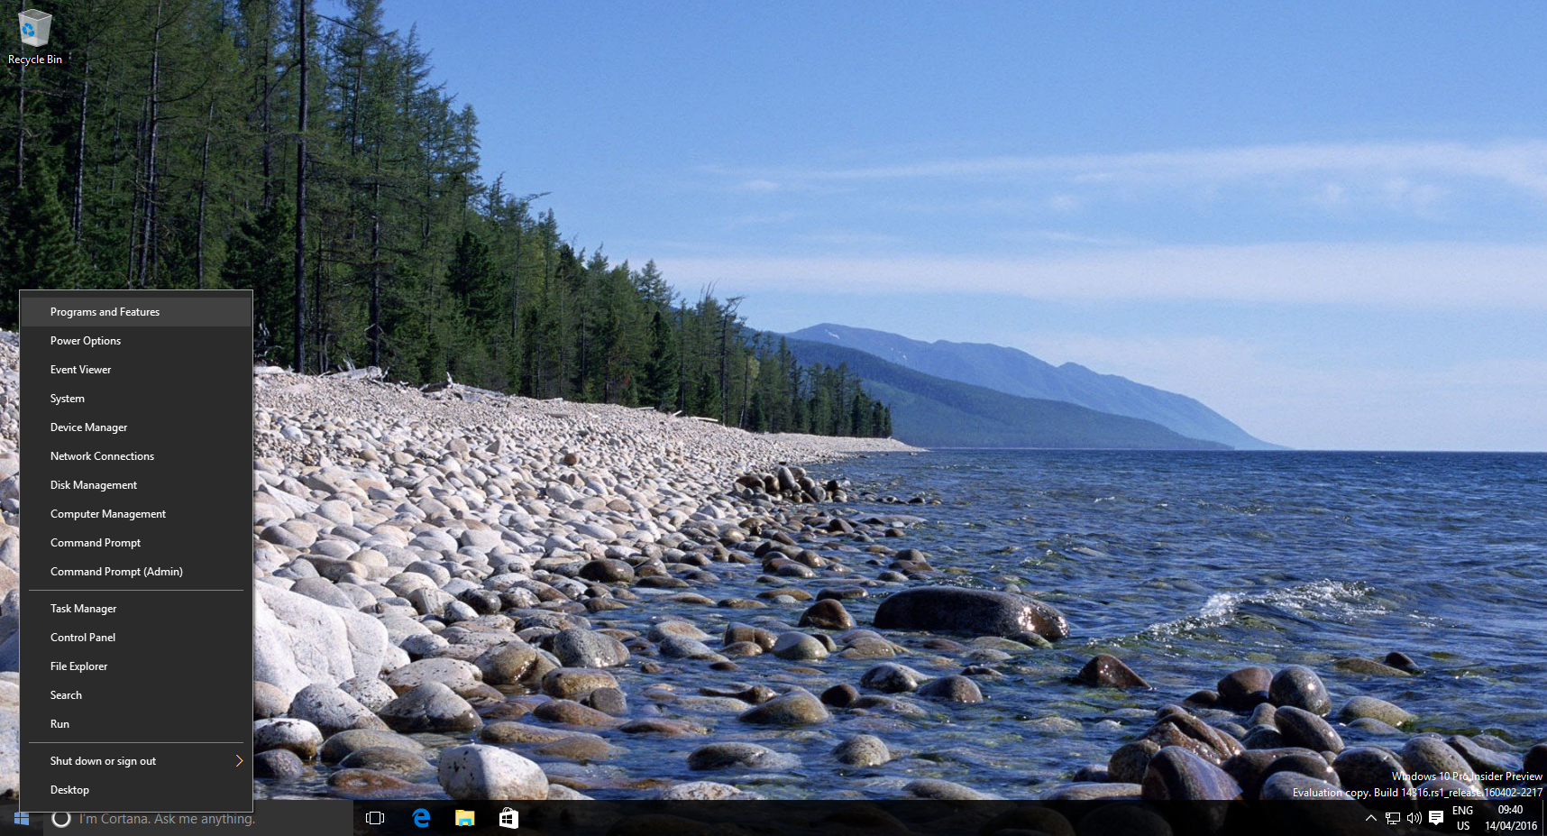The image size is (1547, 836).
Task: Select File Explorer menu entry
Action: click(136, 666)
